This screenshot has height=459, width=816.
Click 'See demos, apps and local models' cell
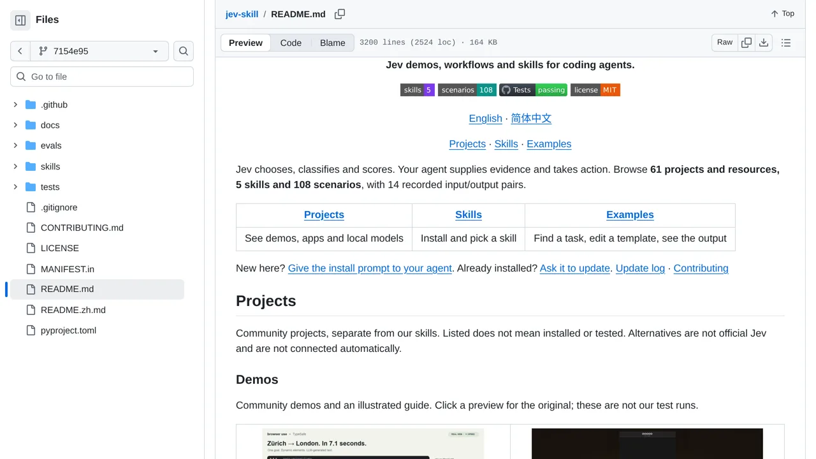(x=324, y=238)
